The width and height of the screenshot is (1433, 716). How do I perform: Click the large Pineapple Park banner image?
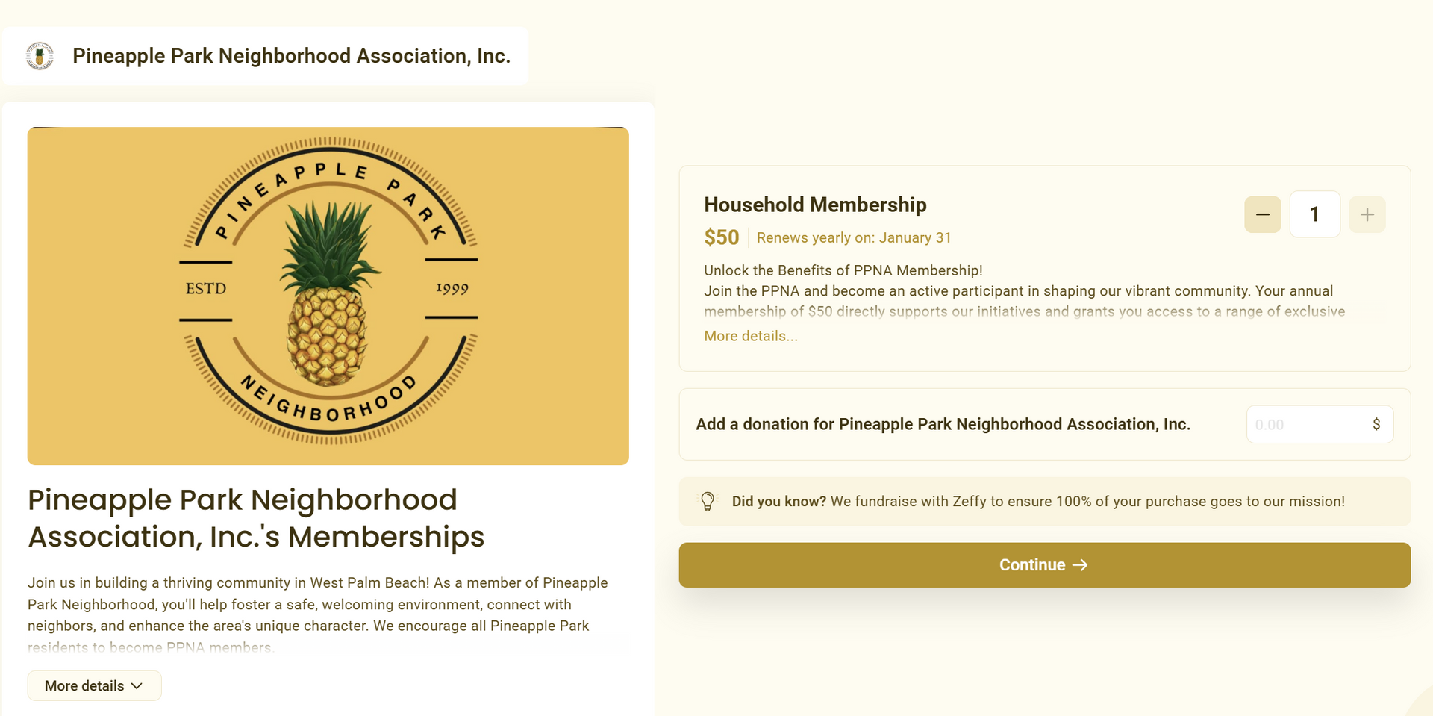click(x=328, y=296)
